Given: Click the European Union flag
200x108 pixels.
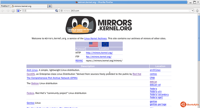Looking at the screenshot, I should click(x=105, y=44).
